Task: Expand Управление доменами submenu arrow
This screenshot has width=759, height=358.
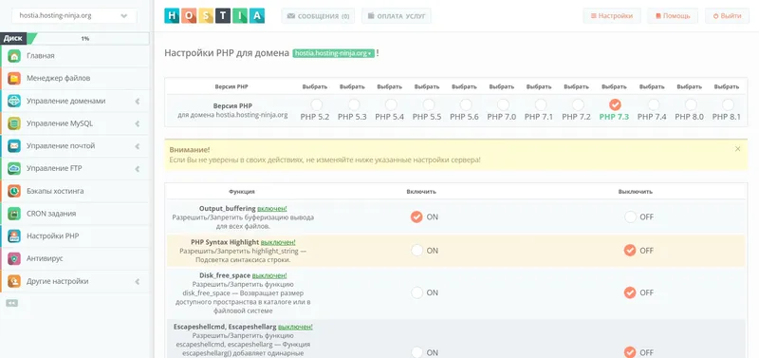Action: pos(138,102)
